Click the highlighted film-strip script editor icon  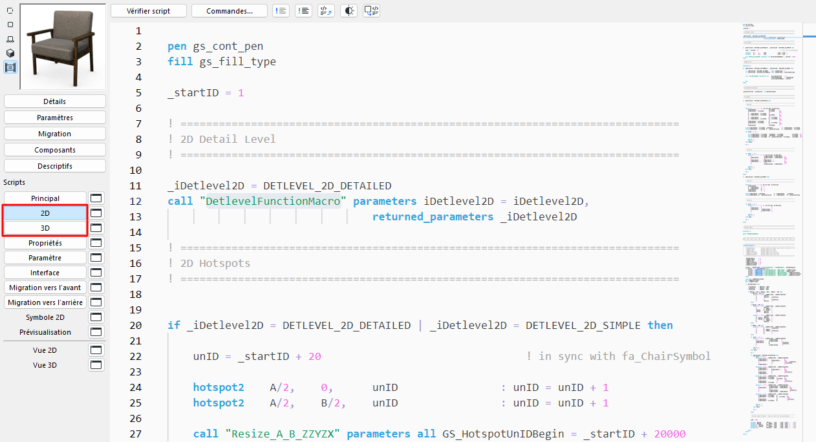tap(10, 67)
